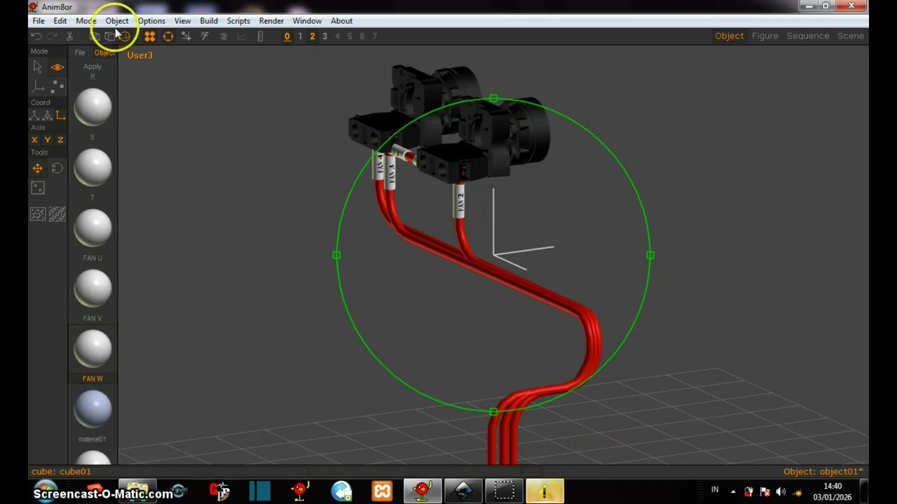Open the View menu
Screen dimensions: 897x504
(x=182, y=21)
